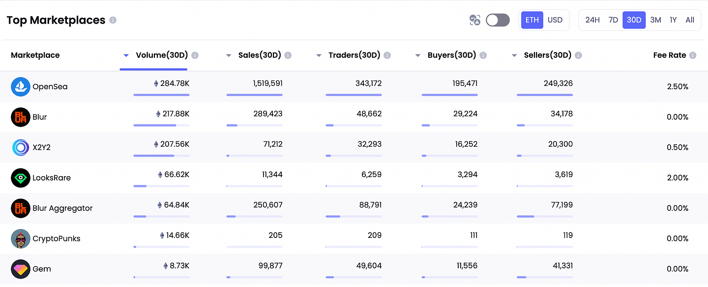The width and height of the screenshot is (708, 287).
Task: Click the OpenSea logo icon
Action: tap(21, 87)
